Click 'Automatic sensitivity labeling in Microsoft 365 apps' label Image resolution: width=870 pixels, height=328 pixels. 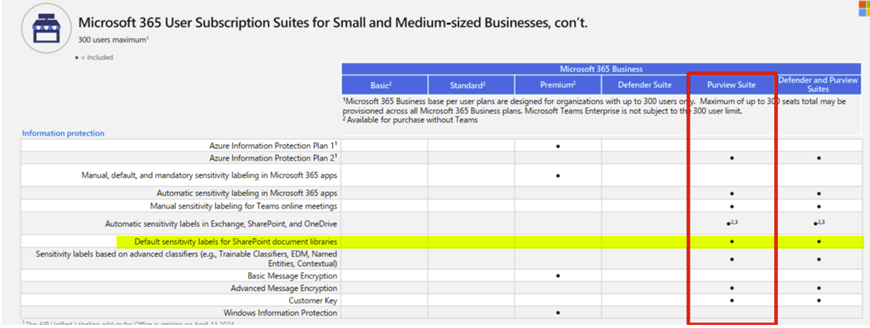[247, 193]
